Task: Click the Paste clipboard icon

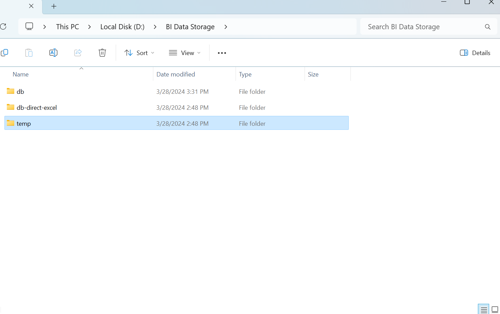Action: pyautogui.click(x=29, y=53)
